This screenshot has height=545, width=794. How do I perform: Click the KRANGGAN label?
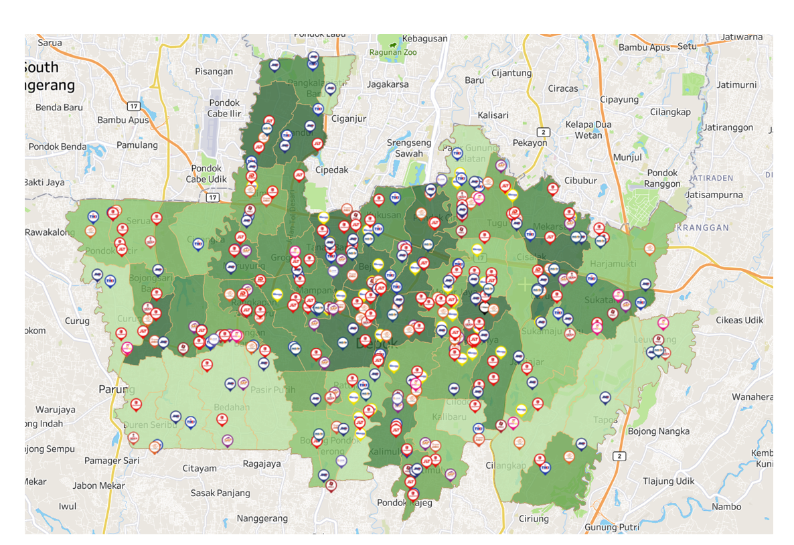(x=703, y=228)
